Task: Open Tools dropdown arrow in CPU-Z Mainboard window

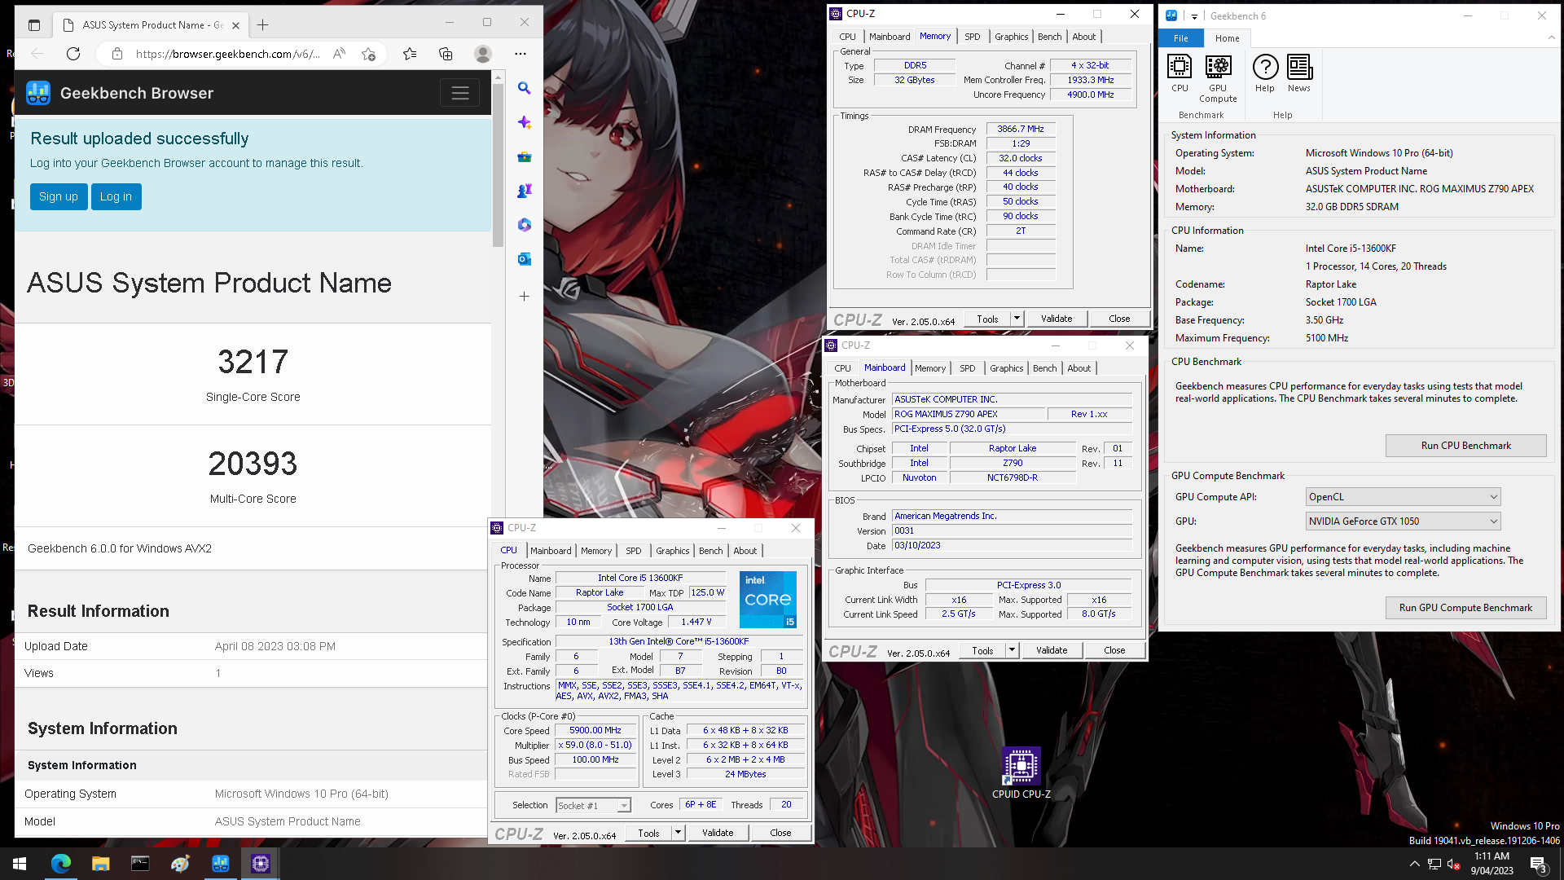Action: [x=1012, y=650]
